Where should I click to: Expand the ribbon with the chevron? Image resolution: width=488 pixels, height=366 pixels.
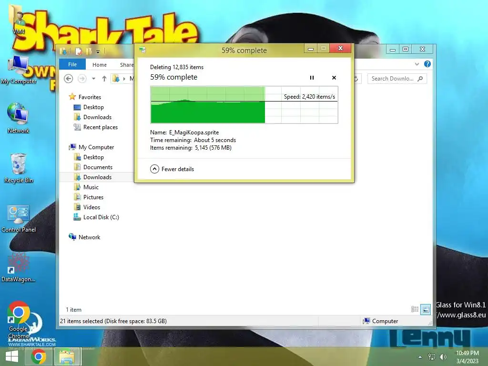point(417,64)
